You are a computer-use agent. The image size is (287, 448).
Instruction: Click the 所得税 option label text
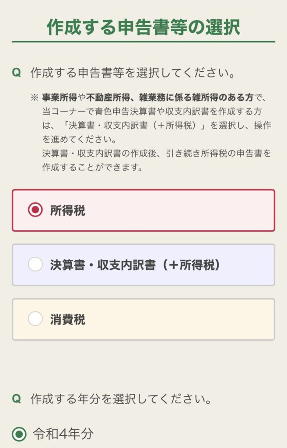click(x=68, y=210)
